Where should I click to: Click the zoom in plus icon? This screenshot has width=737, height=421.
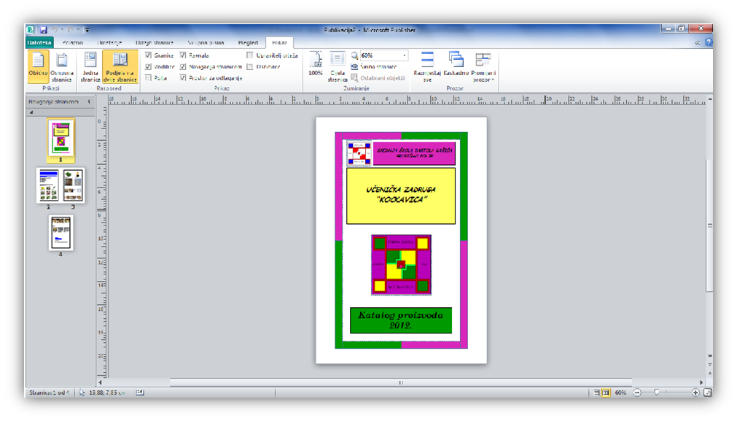[695, 393]
